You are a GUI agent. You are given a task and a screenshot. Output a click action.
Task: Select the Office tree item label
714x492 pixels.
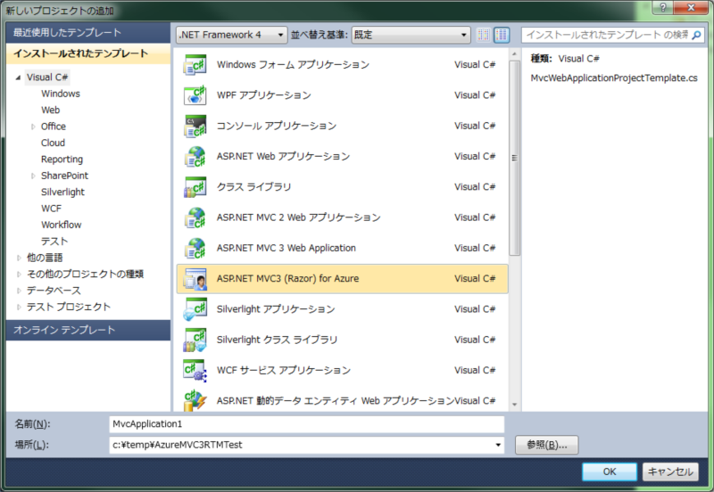(x=54, y=127)
